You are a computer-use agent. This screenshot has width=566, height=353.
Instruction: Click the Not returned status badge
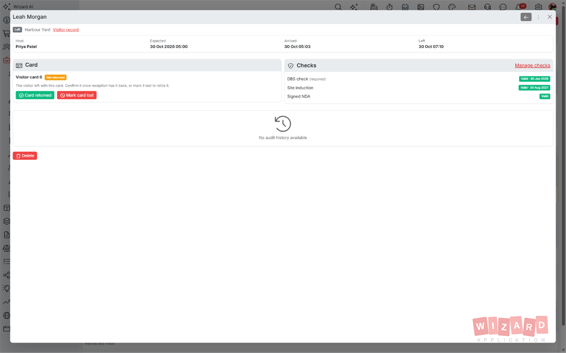(55, 78)
